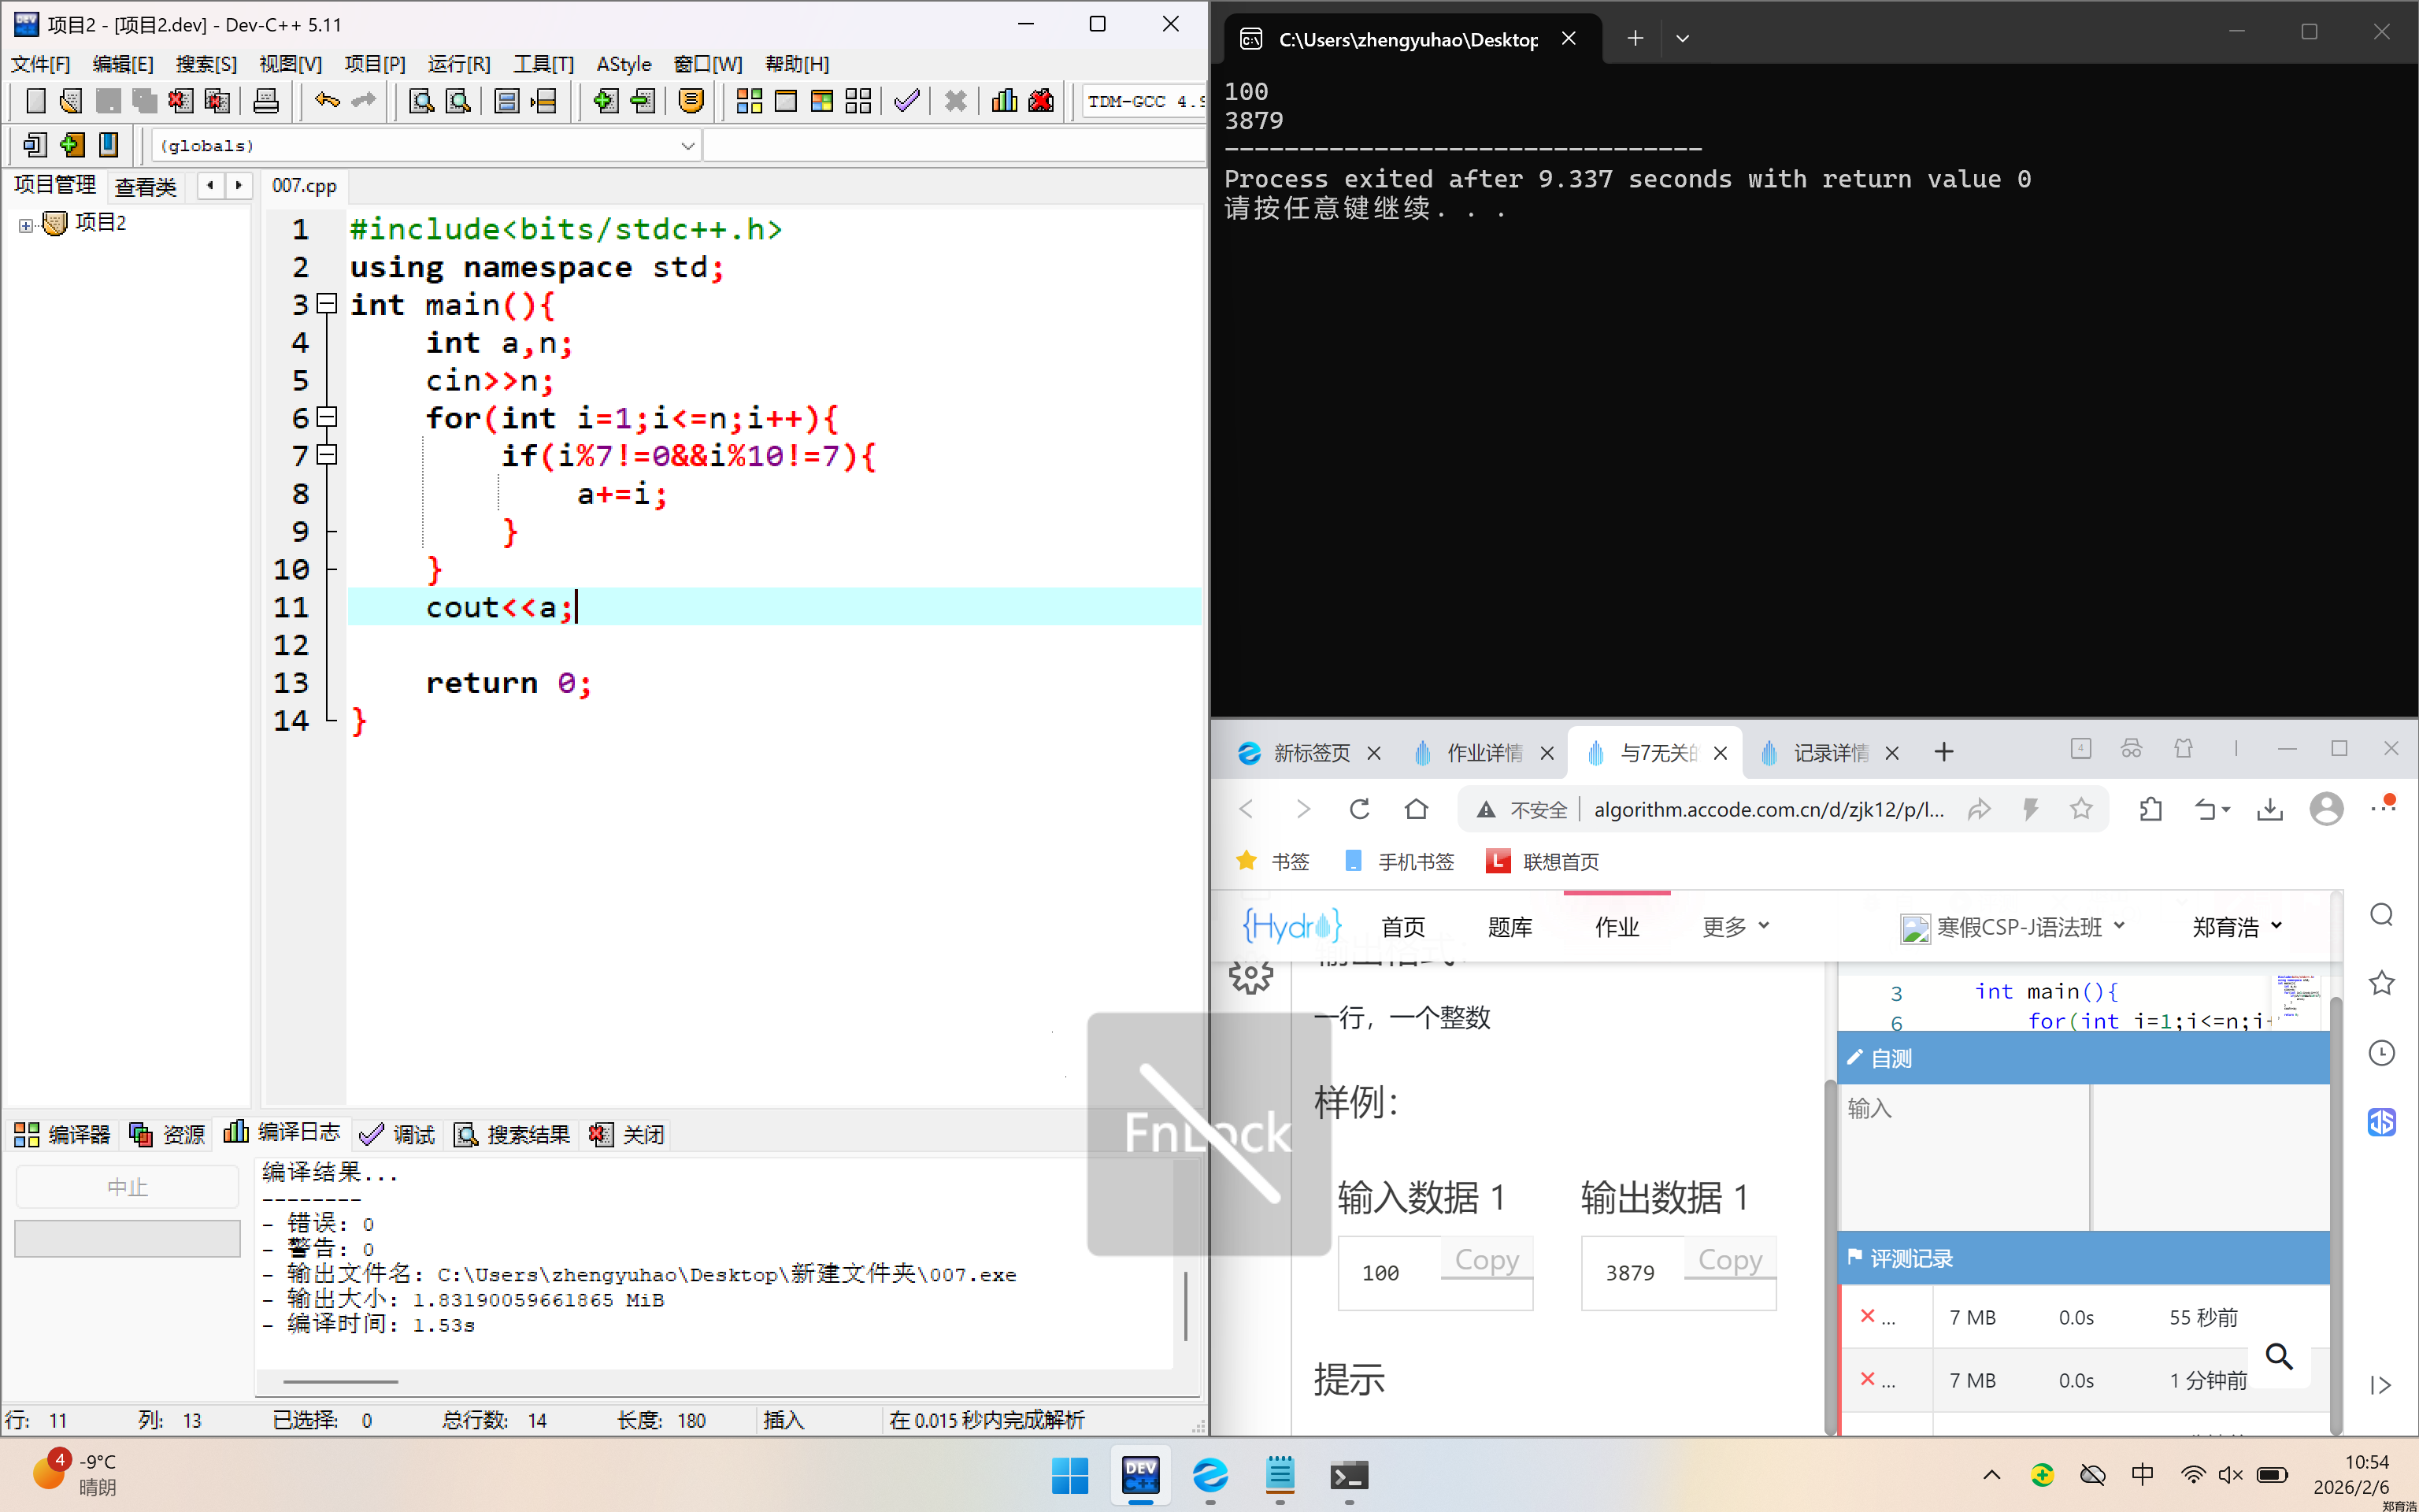The height and width of the screenshot is (1512, 2419).
Task: Switch to the 调试 bottom panel tab
Action: pyautogui.click(x=398, y=1134)
